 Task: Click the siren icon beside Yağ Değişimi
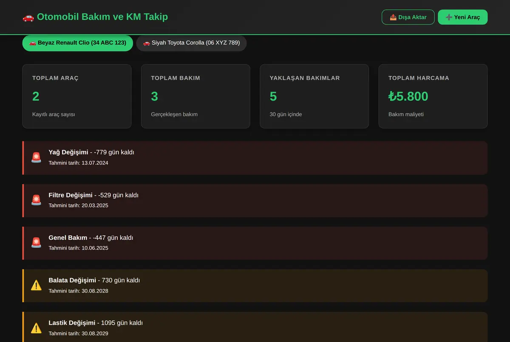(x=36, y=157)
